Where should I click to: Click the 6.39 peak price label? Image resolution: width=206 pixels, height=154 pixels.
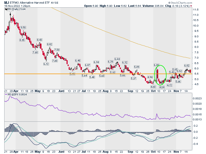(x=110, y=61)
